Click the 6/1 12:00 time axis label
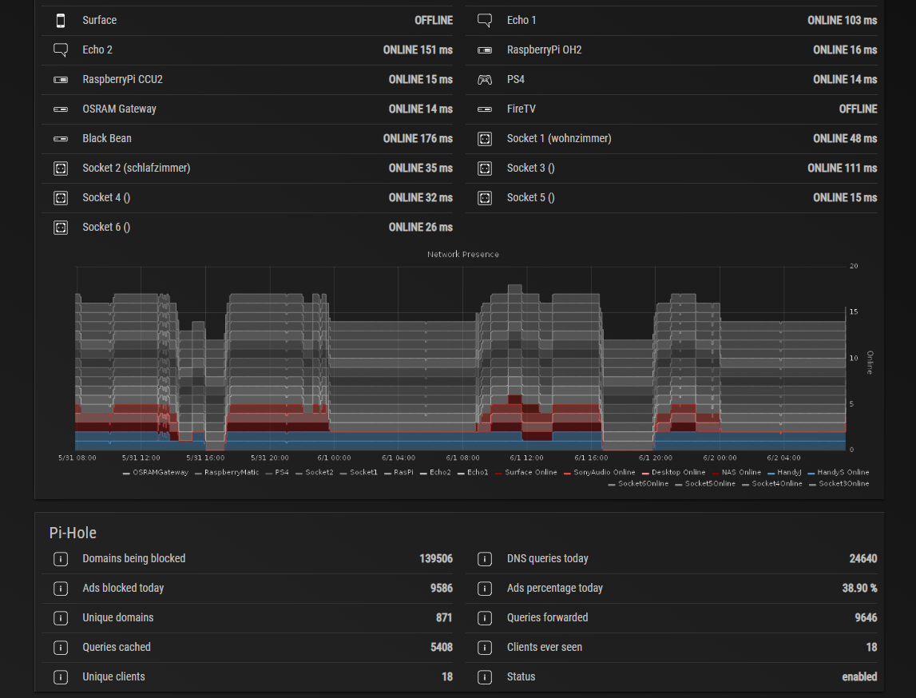 [x=526, y=458]
